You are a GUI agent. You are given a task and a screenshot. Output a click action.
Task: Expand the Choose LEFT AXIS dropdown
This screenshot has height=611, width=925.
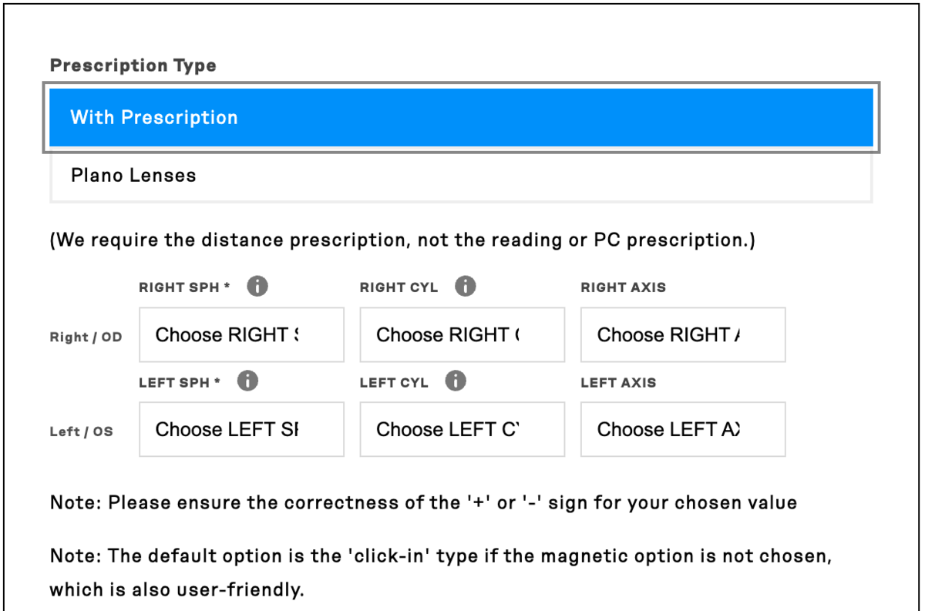pos(683,429)
